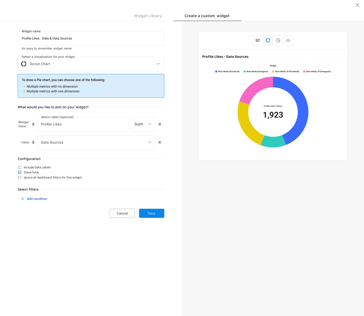Viewport: 364px width, 316px height.
Task: Remove the Profile Likes metric row
Action: pyautogui.click(x=160, y=124)
